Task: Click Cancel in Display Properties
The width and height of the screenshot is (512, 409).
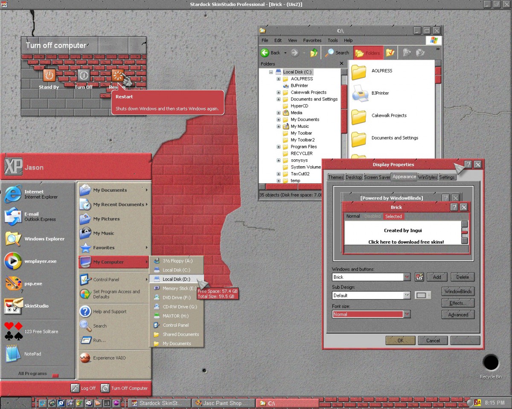Action: (x=433, y=340)
